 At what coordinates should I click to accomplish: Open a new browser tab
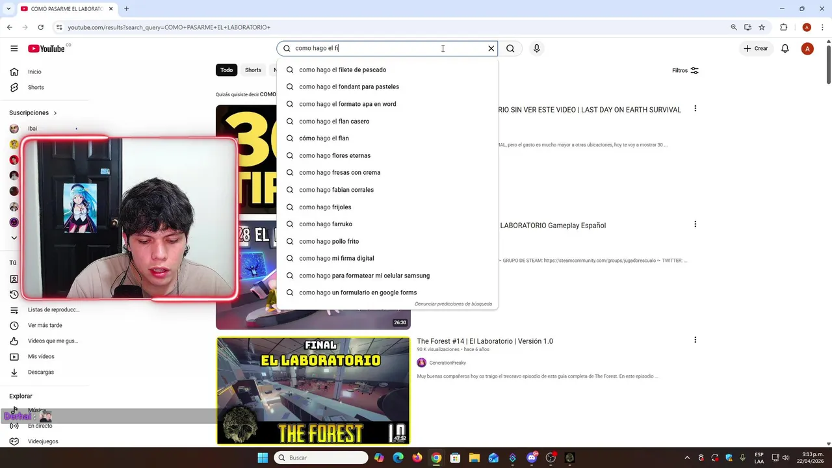coord(126,8)
